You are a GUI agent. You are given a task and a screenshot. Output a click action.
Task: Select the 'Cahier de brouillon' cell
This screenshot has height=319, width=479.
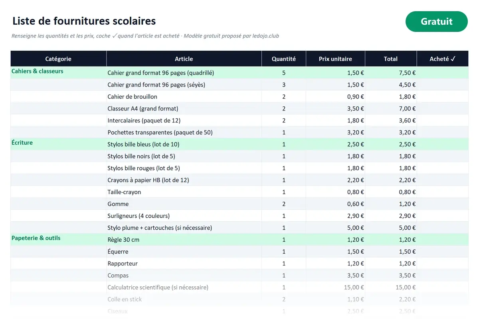tap(184, 96)
